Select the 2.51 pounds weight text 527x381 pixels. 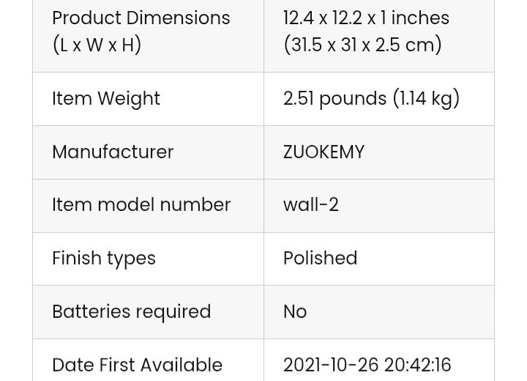click(335, 99)
